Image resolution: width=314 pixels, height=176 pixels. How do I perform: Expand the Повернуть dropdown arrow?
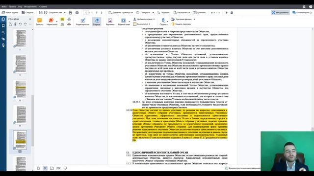click(153, 13)
